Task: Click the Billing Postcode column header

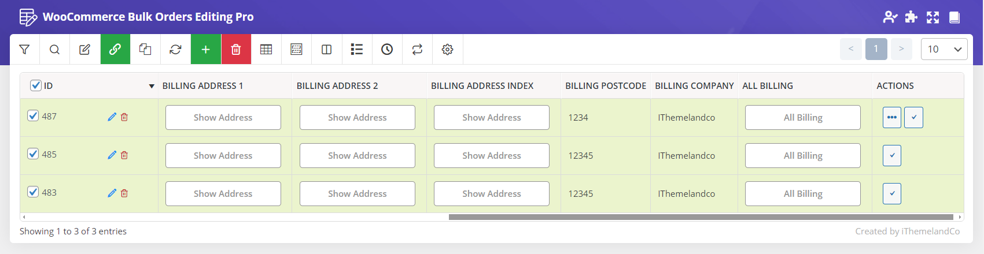Action: click(x=605, y=85)
